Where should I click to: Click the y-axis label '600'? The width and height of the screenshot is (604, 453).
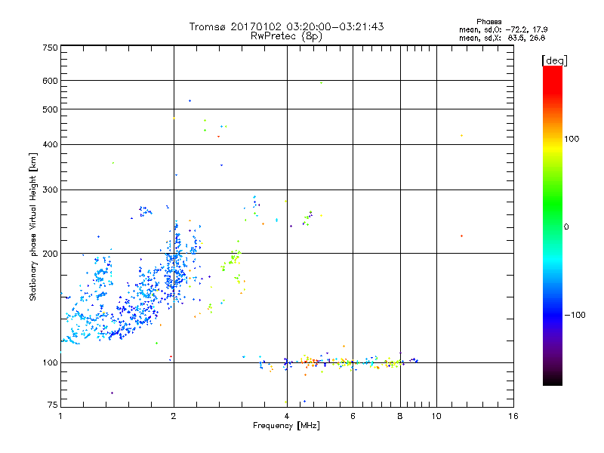pos(50,81)
